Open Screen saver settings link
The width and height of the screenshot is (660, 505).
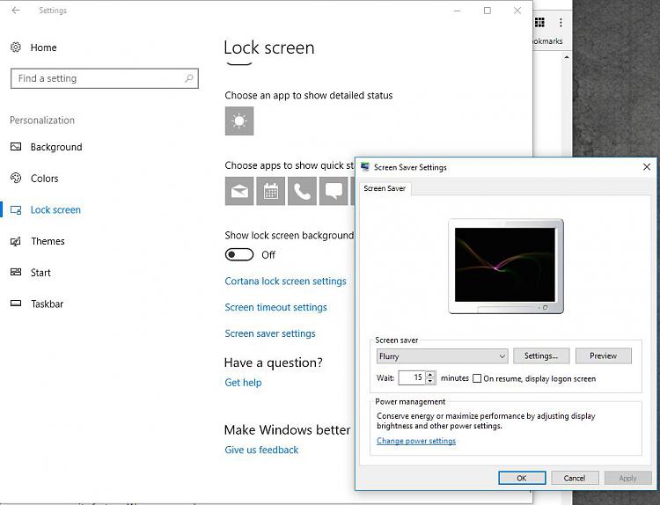270,333
